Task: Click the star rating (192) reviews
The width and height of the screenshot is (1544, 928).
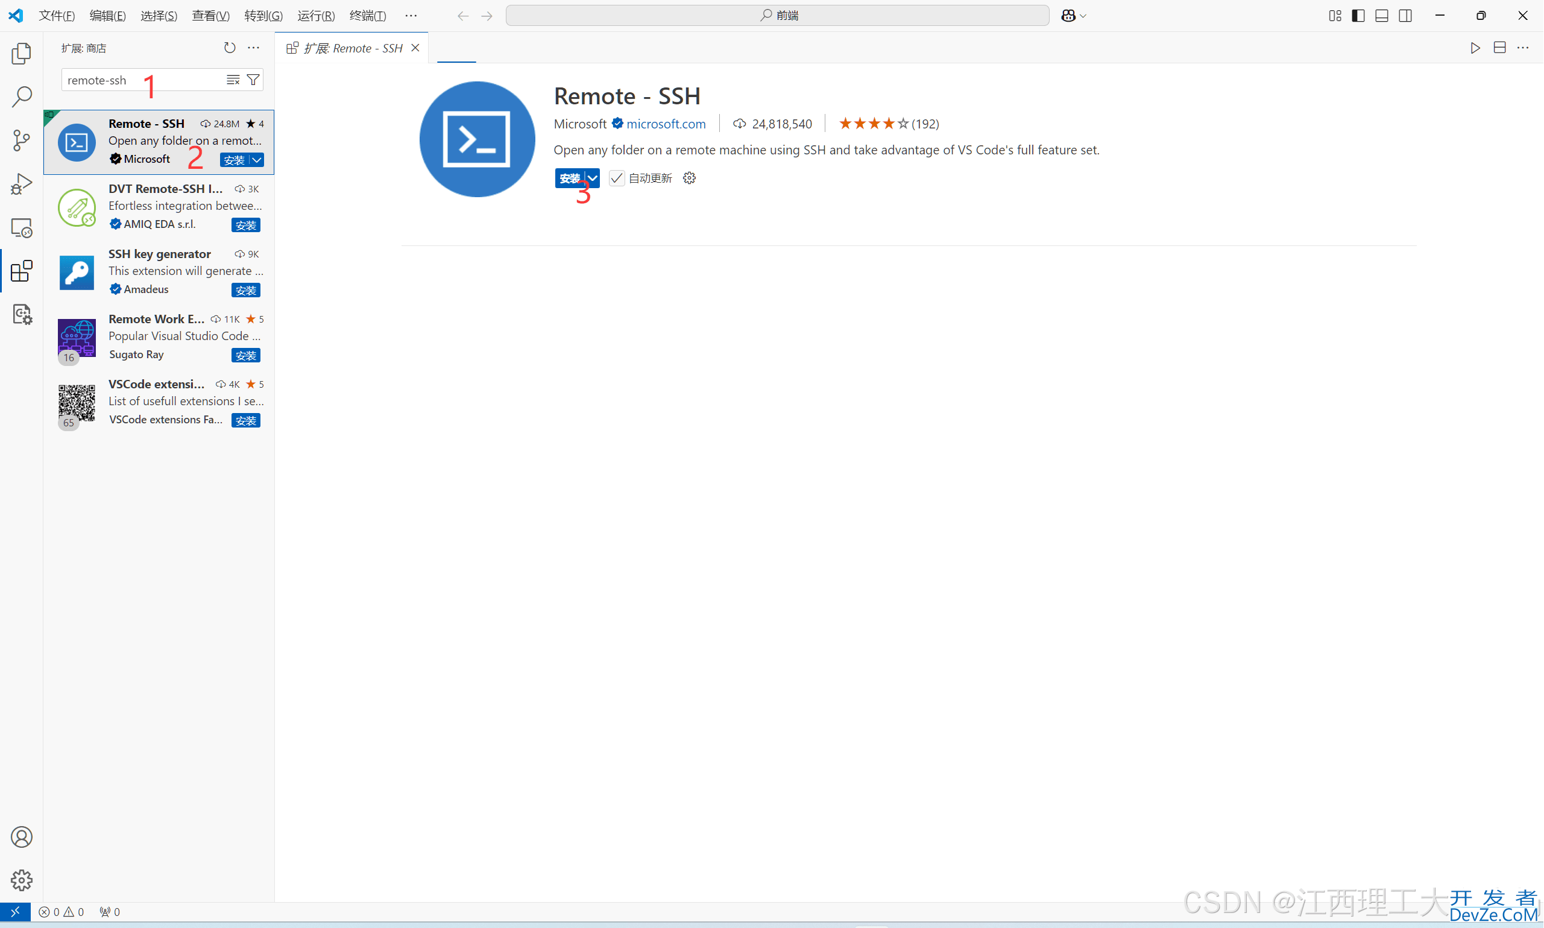Action: pos(889,124)
